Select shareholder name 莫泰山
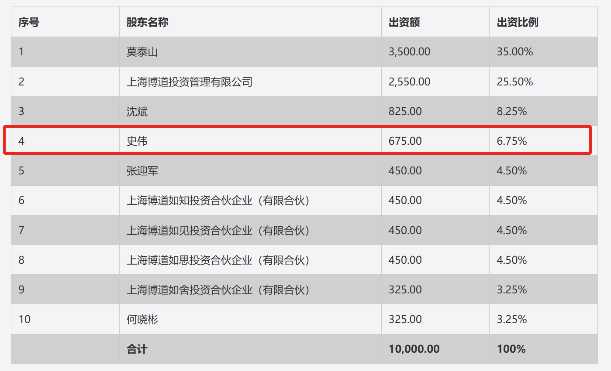This screenshot has width=611, height=371. pyautogui.click(x=142, y=52)
